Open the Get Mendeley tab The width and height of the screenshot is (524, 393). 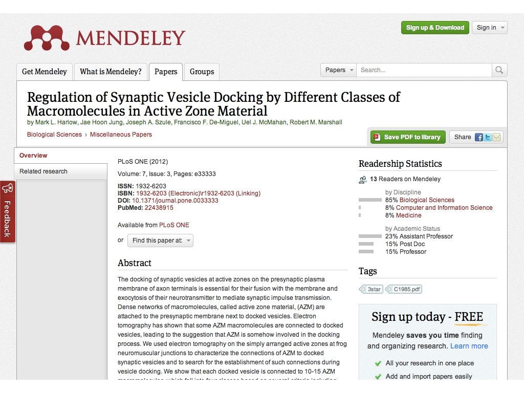[45, 72]
